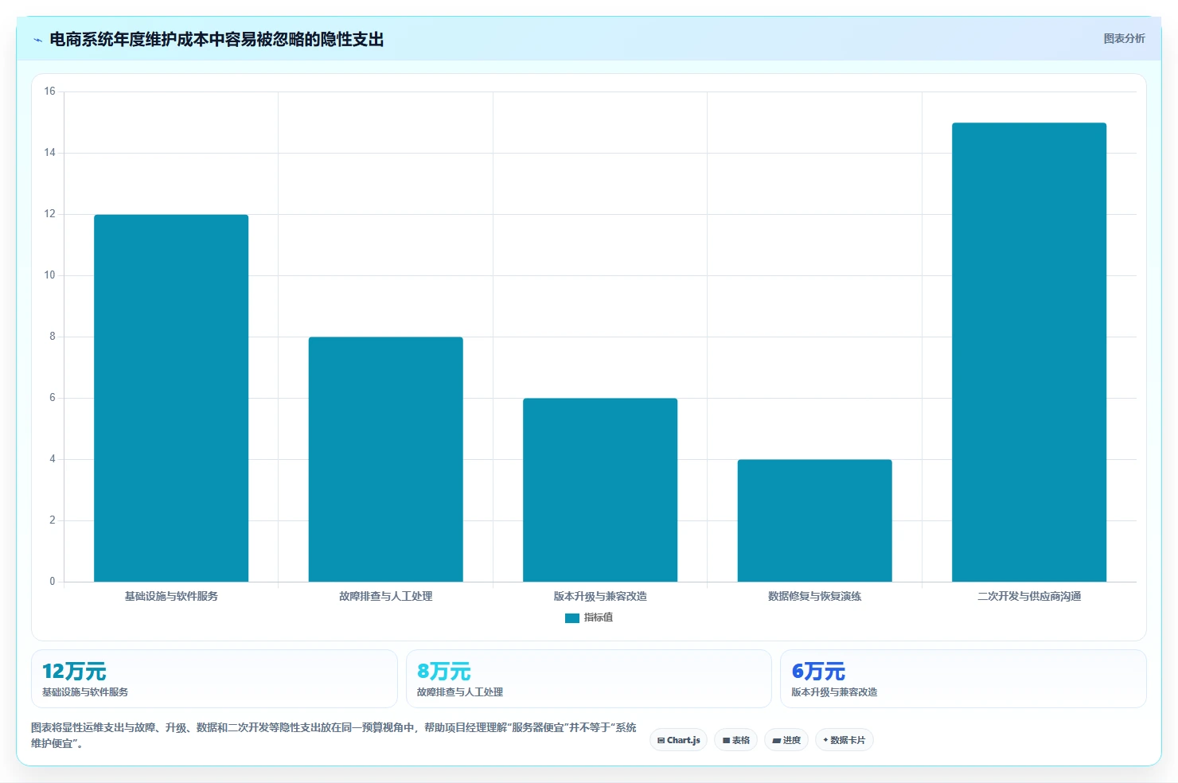
Task: Click the 故障排查与人工处理 bar
Action: 386,459
